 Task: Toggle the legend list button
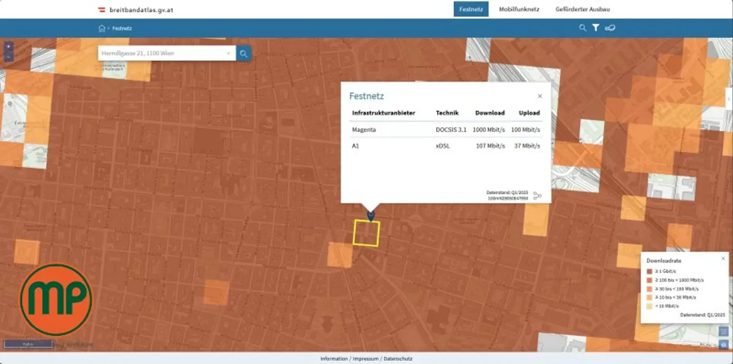point(723,332)
